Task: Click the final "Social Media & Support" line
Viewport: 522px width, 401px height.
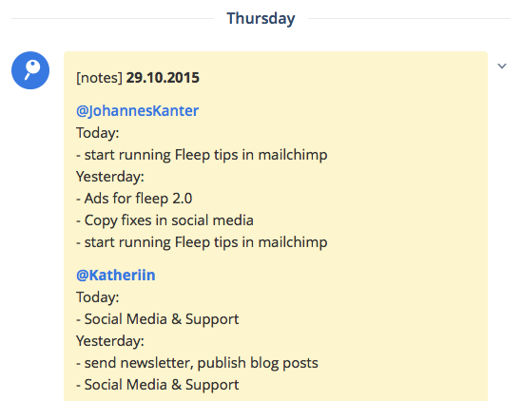Action: (158, 385)
